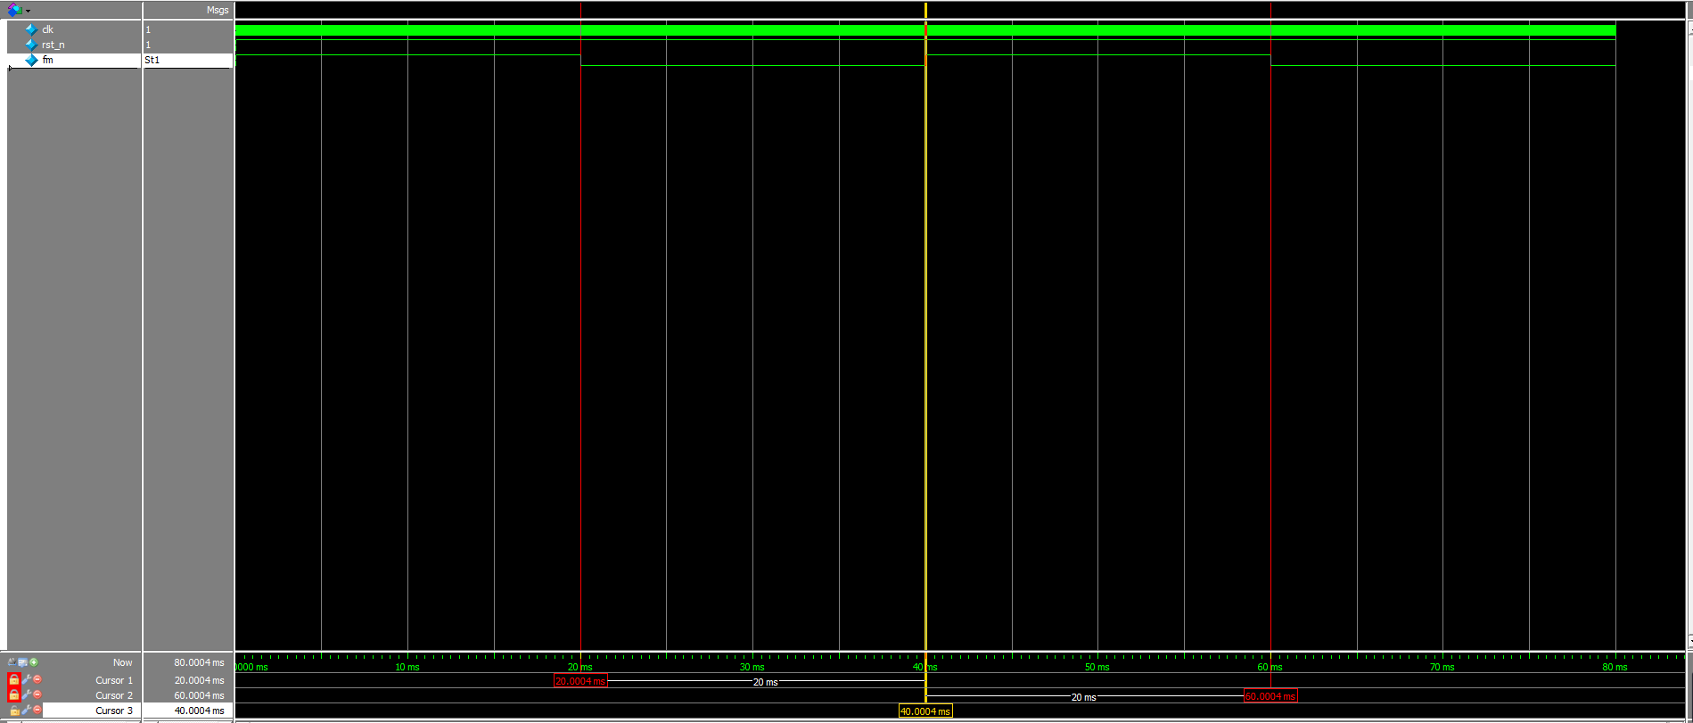The height and width of the screenshot is (723, 1693).
Task: Open the signal format dropdown arrow in header
Action: (28, 11)
